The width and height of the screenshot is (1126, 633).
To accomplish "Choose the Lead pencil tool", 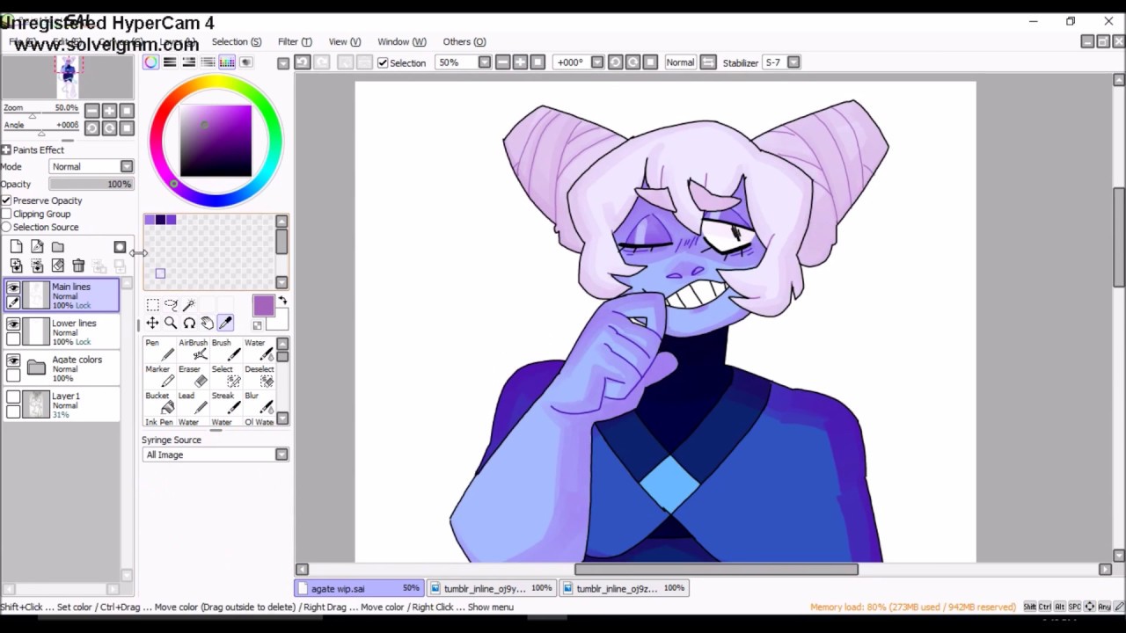I will (193, 402).
